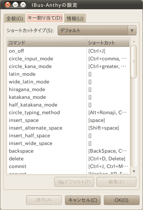Screen dimensions: 143x210
Task: Maximize the window with the up-arrow button
Action: (x=23, y=5)
